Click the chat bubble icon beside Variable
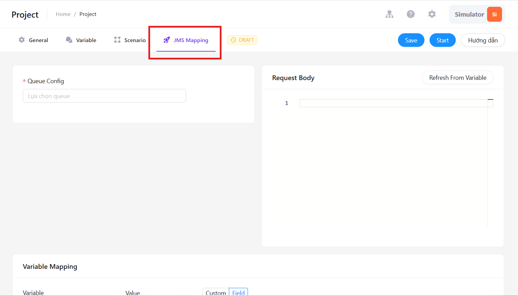Viewport: 518px width, 296px height. 69,40
